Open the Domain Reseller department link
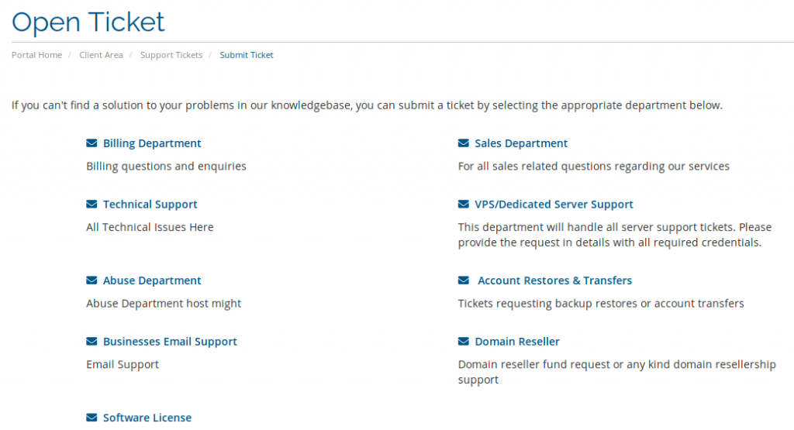The image size is (794, 430). pyautogui.click(x=517, y=342)
